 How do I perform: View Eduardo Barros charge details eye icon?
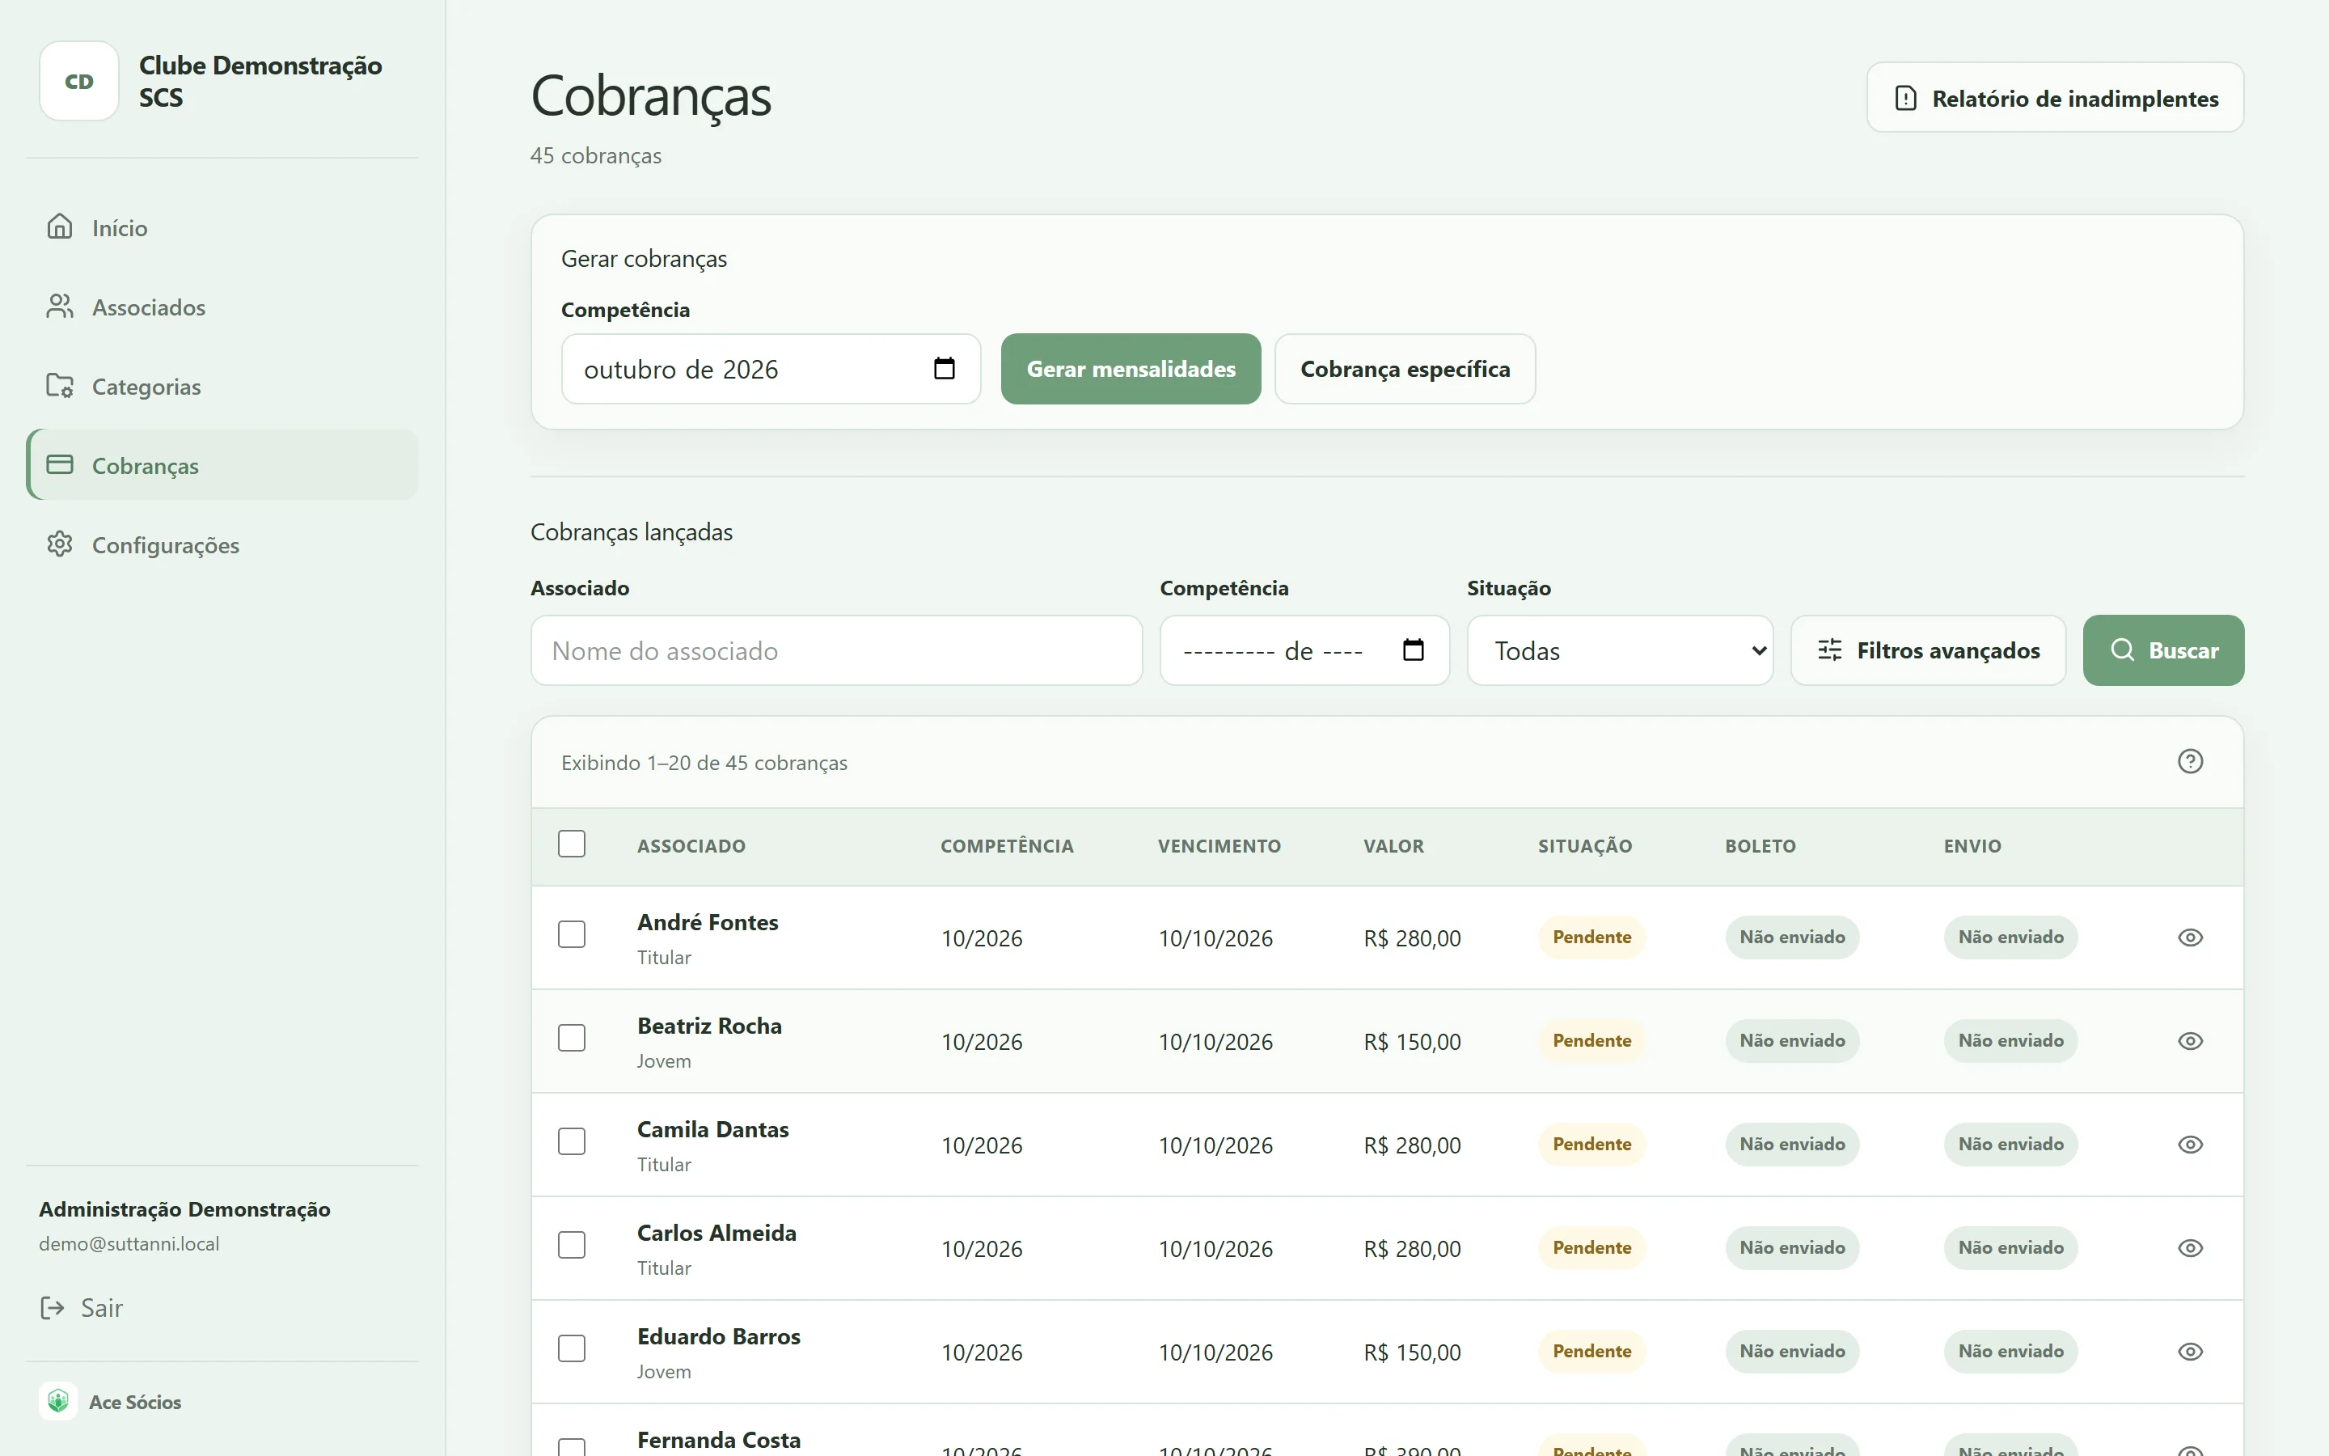(x=2191, y=1351)
